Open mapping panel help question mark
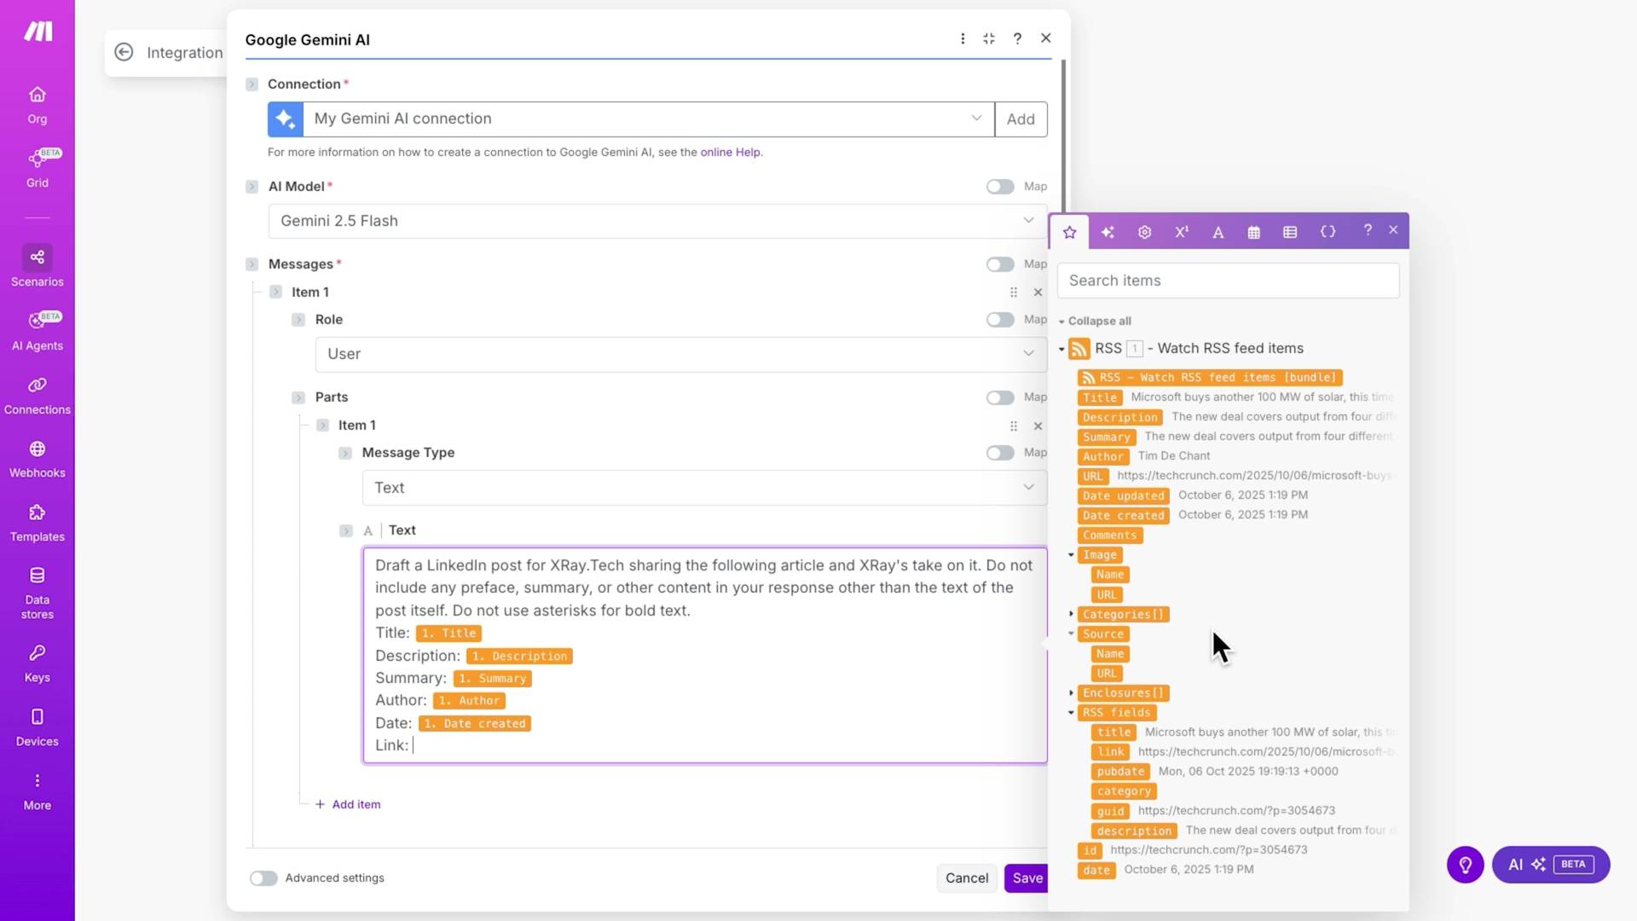Viewport: 1637px width, 921px height. pyautogui.click(x=1368, y=230)
